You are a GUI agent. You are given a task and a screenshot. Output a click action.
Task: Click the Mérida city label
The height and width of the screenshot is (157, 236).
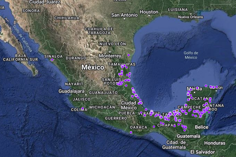click(194, 89)
